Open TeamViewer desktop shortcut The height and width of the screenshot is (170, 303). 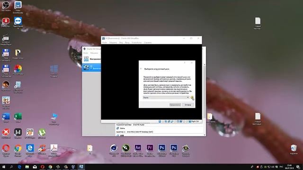(x=18, y=23)
